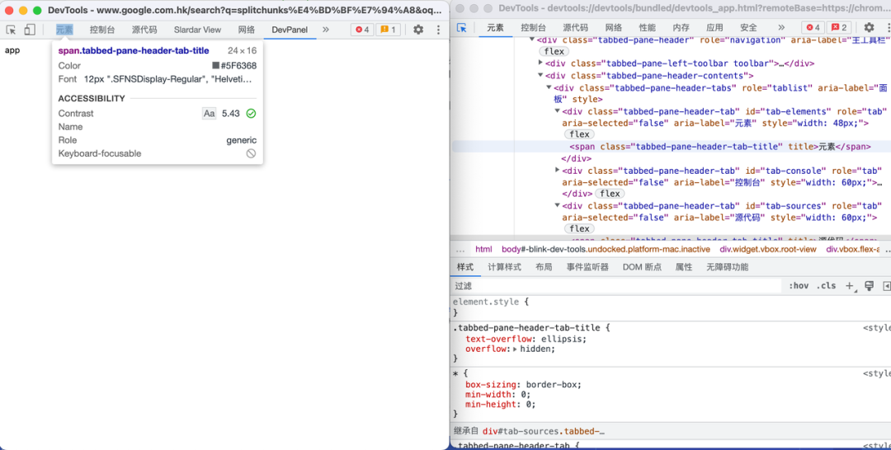
Task: Click the border-box value of box-sizing
Action: 553,385
